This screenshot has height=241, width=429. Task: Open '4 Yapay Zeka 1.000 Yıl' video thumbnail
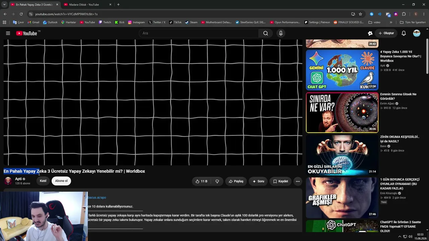(x=342, y=70)
